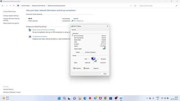Click the Search Control Panel field
The width and height of the screenshot is (180, 101).
(x=159, y=6)
